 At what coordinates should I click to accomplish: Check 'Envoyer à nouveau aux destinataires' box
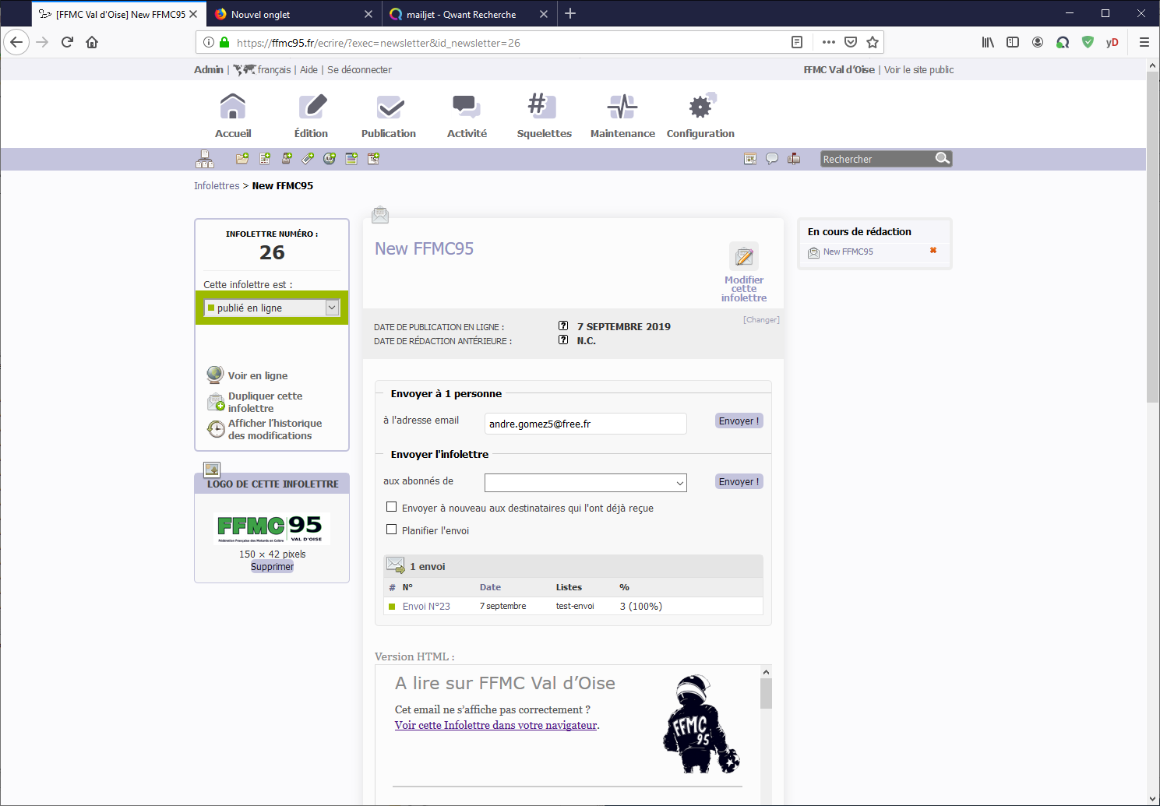coord(392,507)
